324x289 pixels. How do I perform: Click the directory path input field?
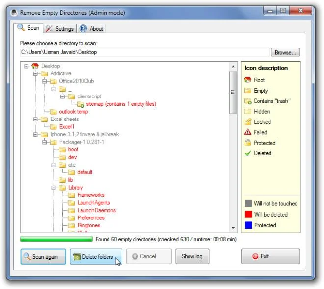(144, 52)
